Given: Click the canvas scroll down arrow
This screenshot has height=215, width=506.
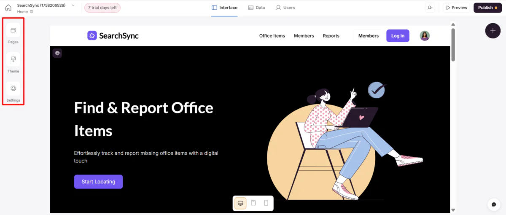Looking at the screenshot, I should 453,210.
